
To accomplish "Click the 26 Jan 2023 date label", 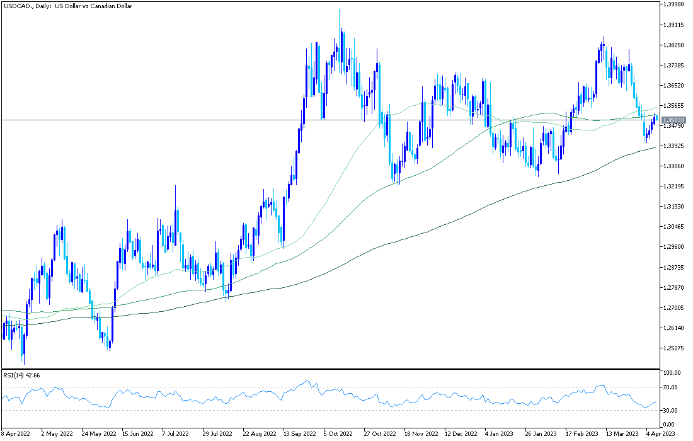I will [x=541, y=434].
